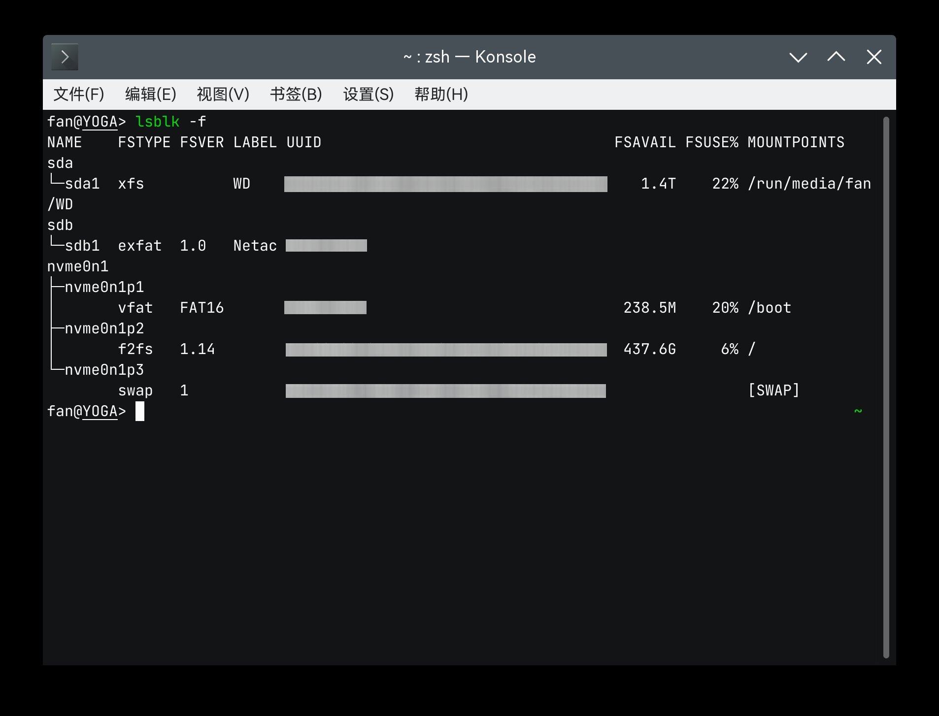939x716 pixels.
Task: Click the 1.14 version on f2fs row
Action: pyautogui.click(x=198, y=349)
